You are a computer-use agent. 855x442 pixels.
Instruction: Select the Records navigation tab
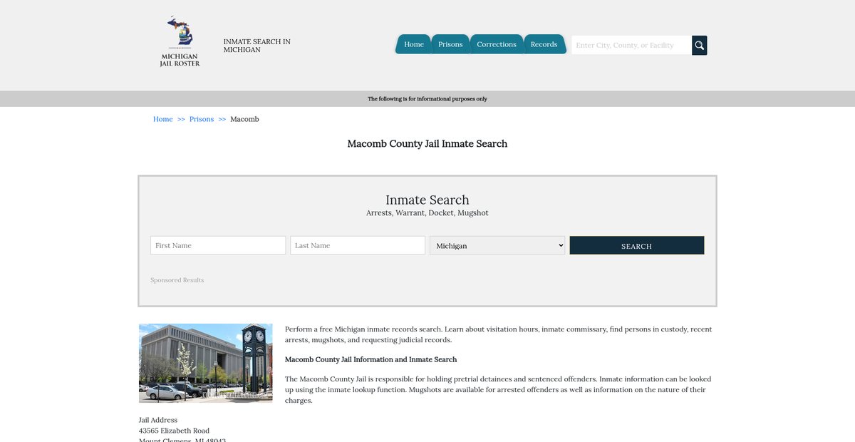click(544, 44)
